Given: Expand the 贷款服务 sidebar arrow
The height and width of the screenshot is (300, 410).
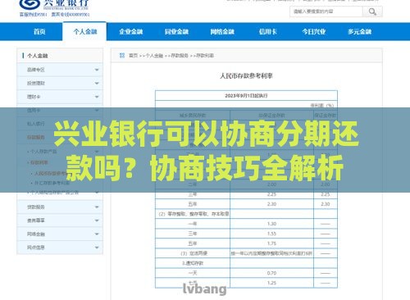Looking at the screenshot, I should (97, 207).
